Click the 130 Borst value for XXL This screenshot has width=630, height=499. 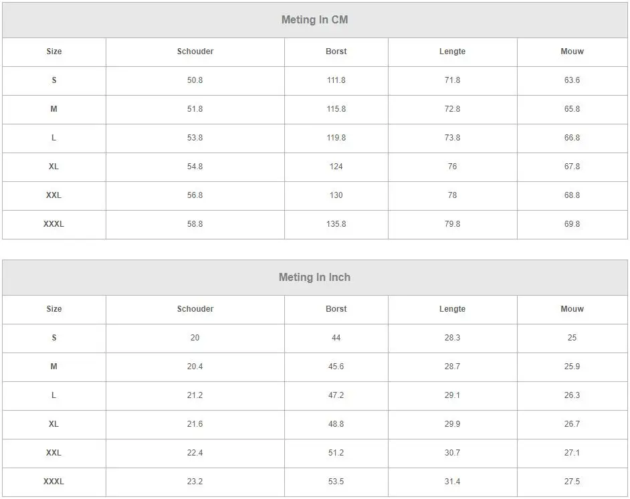click(336, 195)
